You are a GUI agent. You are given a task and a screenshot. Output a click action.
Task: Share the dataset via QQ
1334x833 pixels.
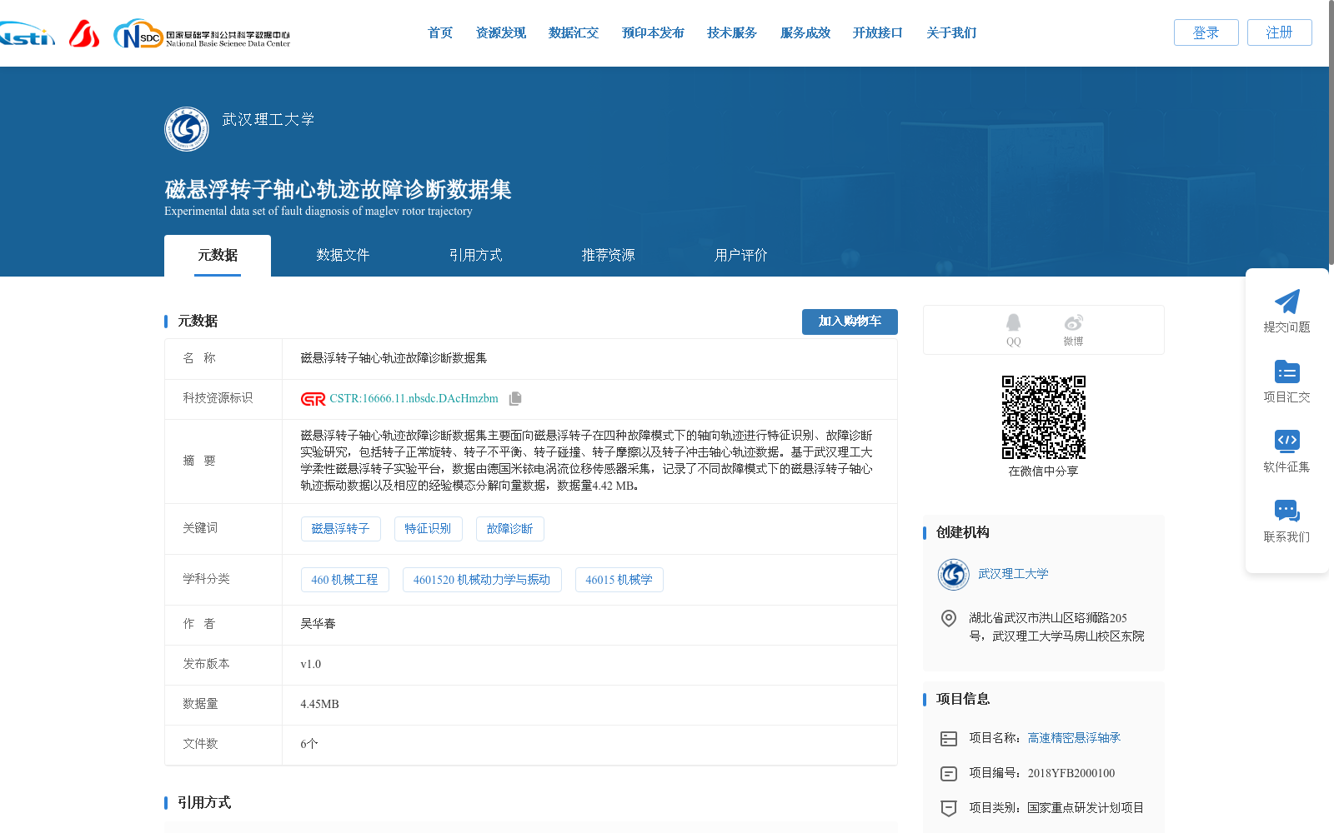[x=1013, y=323]
